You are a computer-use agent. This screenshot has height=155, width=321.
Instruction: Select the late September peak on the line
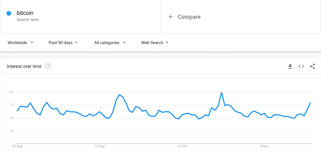(119, 95)
